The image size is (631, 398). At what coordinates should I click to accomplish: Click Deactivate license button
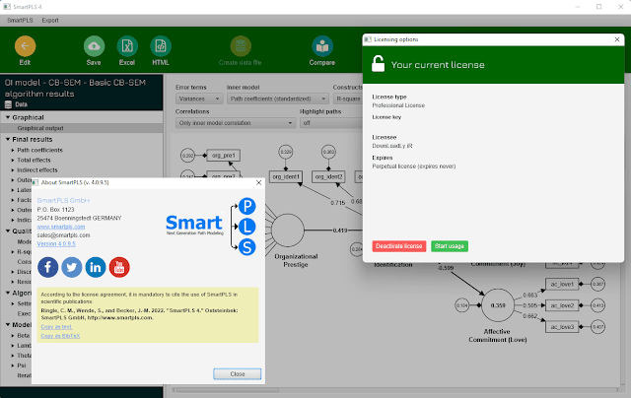tap(398, 246)
